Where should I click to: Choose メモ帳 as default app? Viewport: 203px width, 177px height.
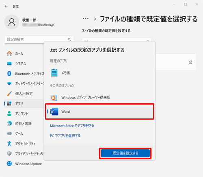tap(99, 73)
